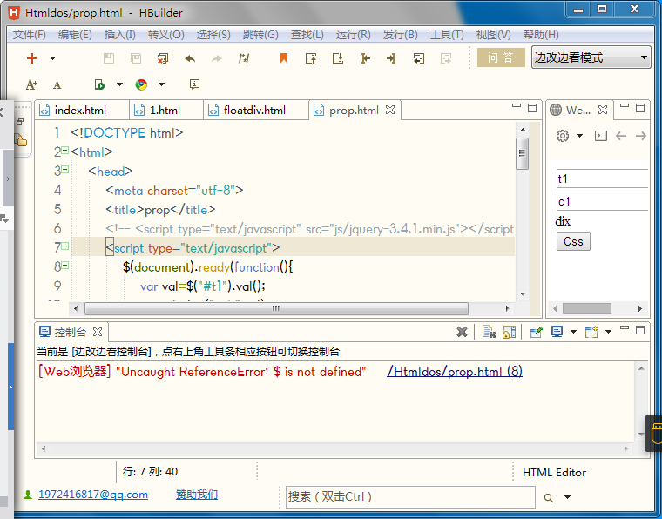Close the 控制台 console tab
Screen dimensions: 662x519
(98, 332)
